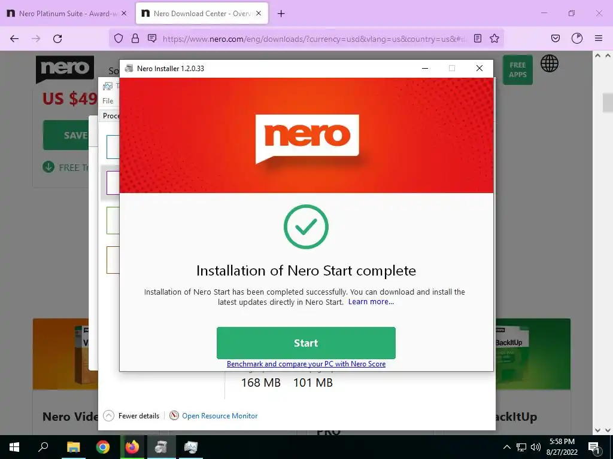This screenshot has width=613, height=459.
Task: Click the tracking protection shield icon
Action: [x=119, y=38]
